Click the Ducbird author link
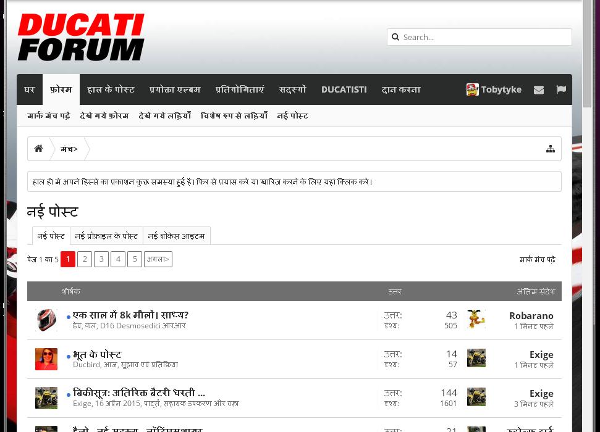This screenshot has height=432, width=600. pyautogui.click(x=87, y=365)
